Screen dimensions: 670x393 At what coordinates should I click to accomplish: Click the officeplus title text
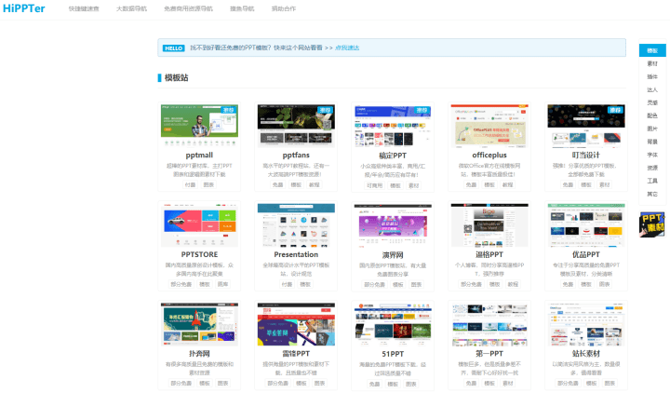pyautogui.click(x=489, y=155)
